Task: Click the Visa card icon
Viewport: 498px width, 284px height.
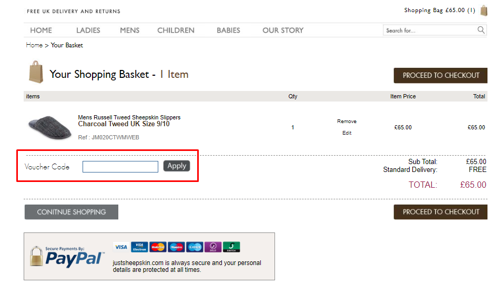Action: point(121,247)
